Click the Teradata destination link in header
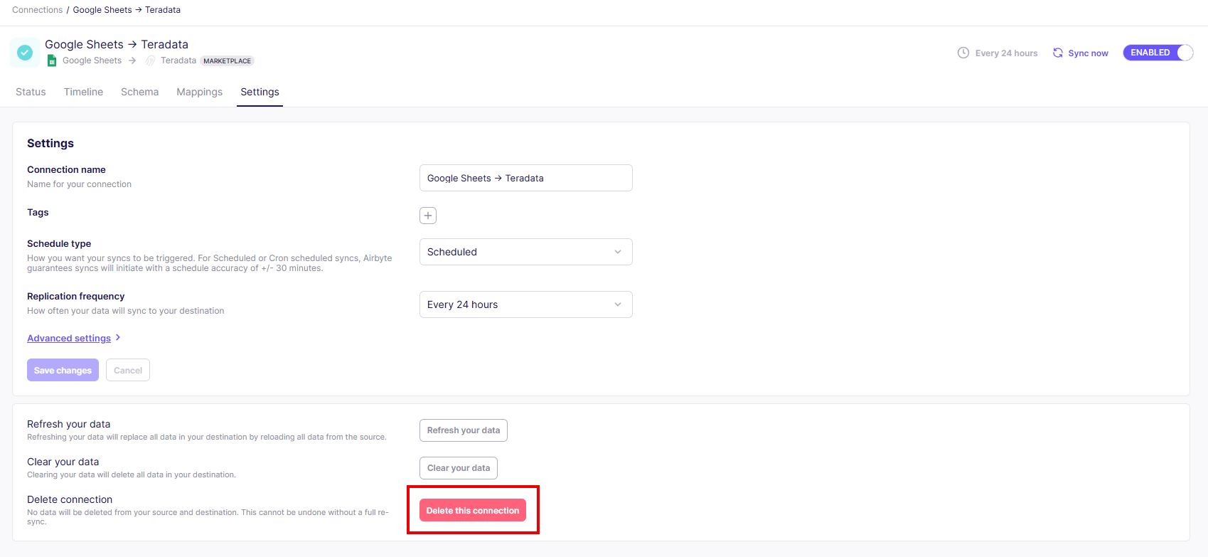This screenshot has height=557, width=1208. pyautogui.click(x=178, y=60)
